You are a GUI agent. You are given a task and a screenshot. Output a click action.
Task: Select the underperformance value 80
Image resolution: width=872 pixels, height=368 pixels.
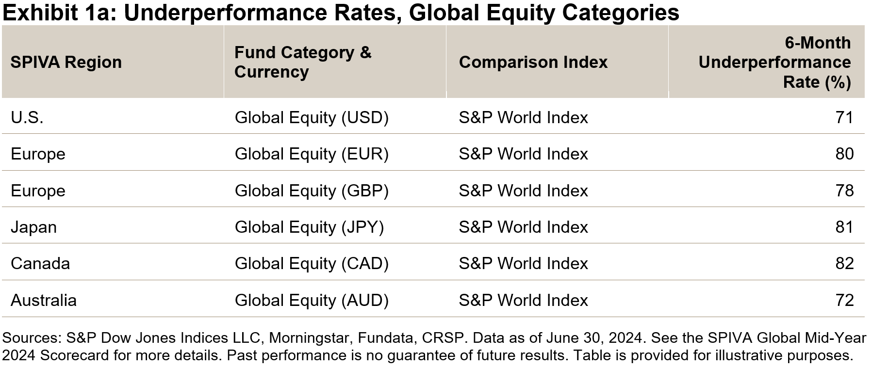(844, 154)
